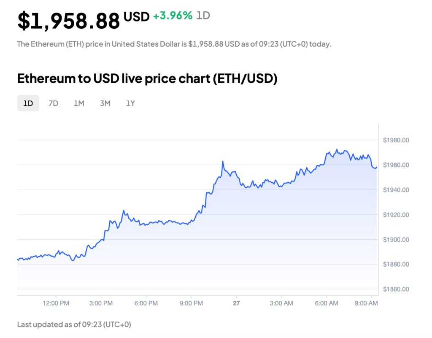Click the $1,958.88 price heading
432x338 pixels.
[x=69, y=21]
